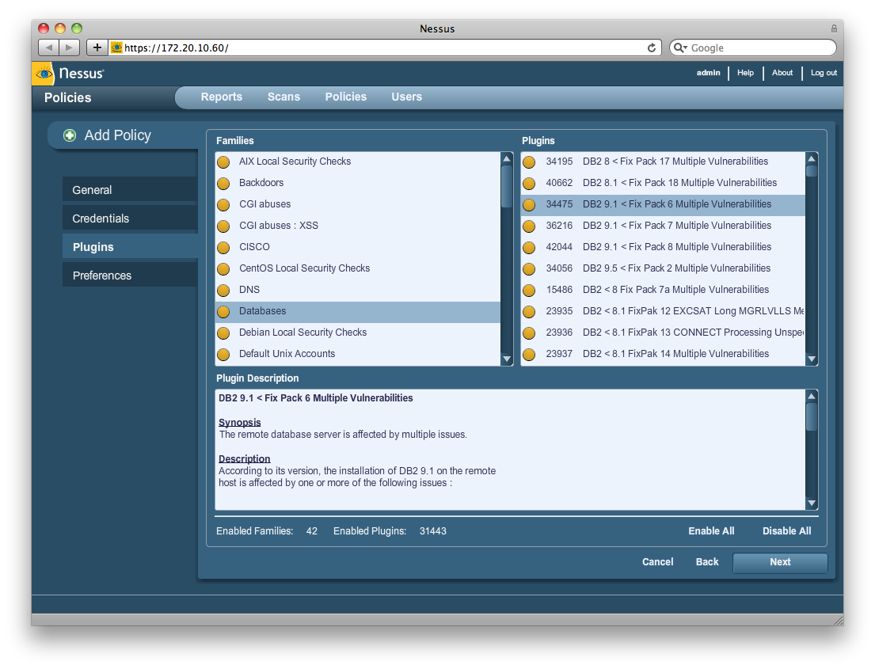Open the Users tab
Image resolution: width=875 pixels, height=669 pixels.
click(407, 97)
